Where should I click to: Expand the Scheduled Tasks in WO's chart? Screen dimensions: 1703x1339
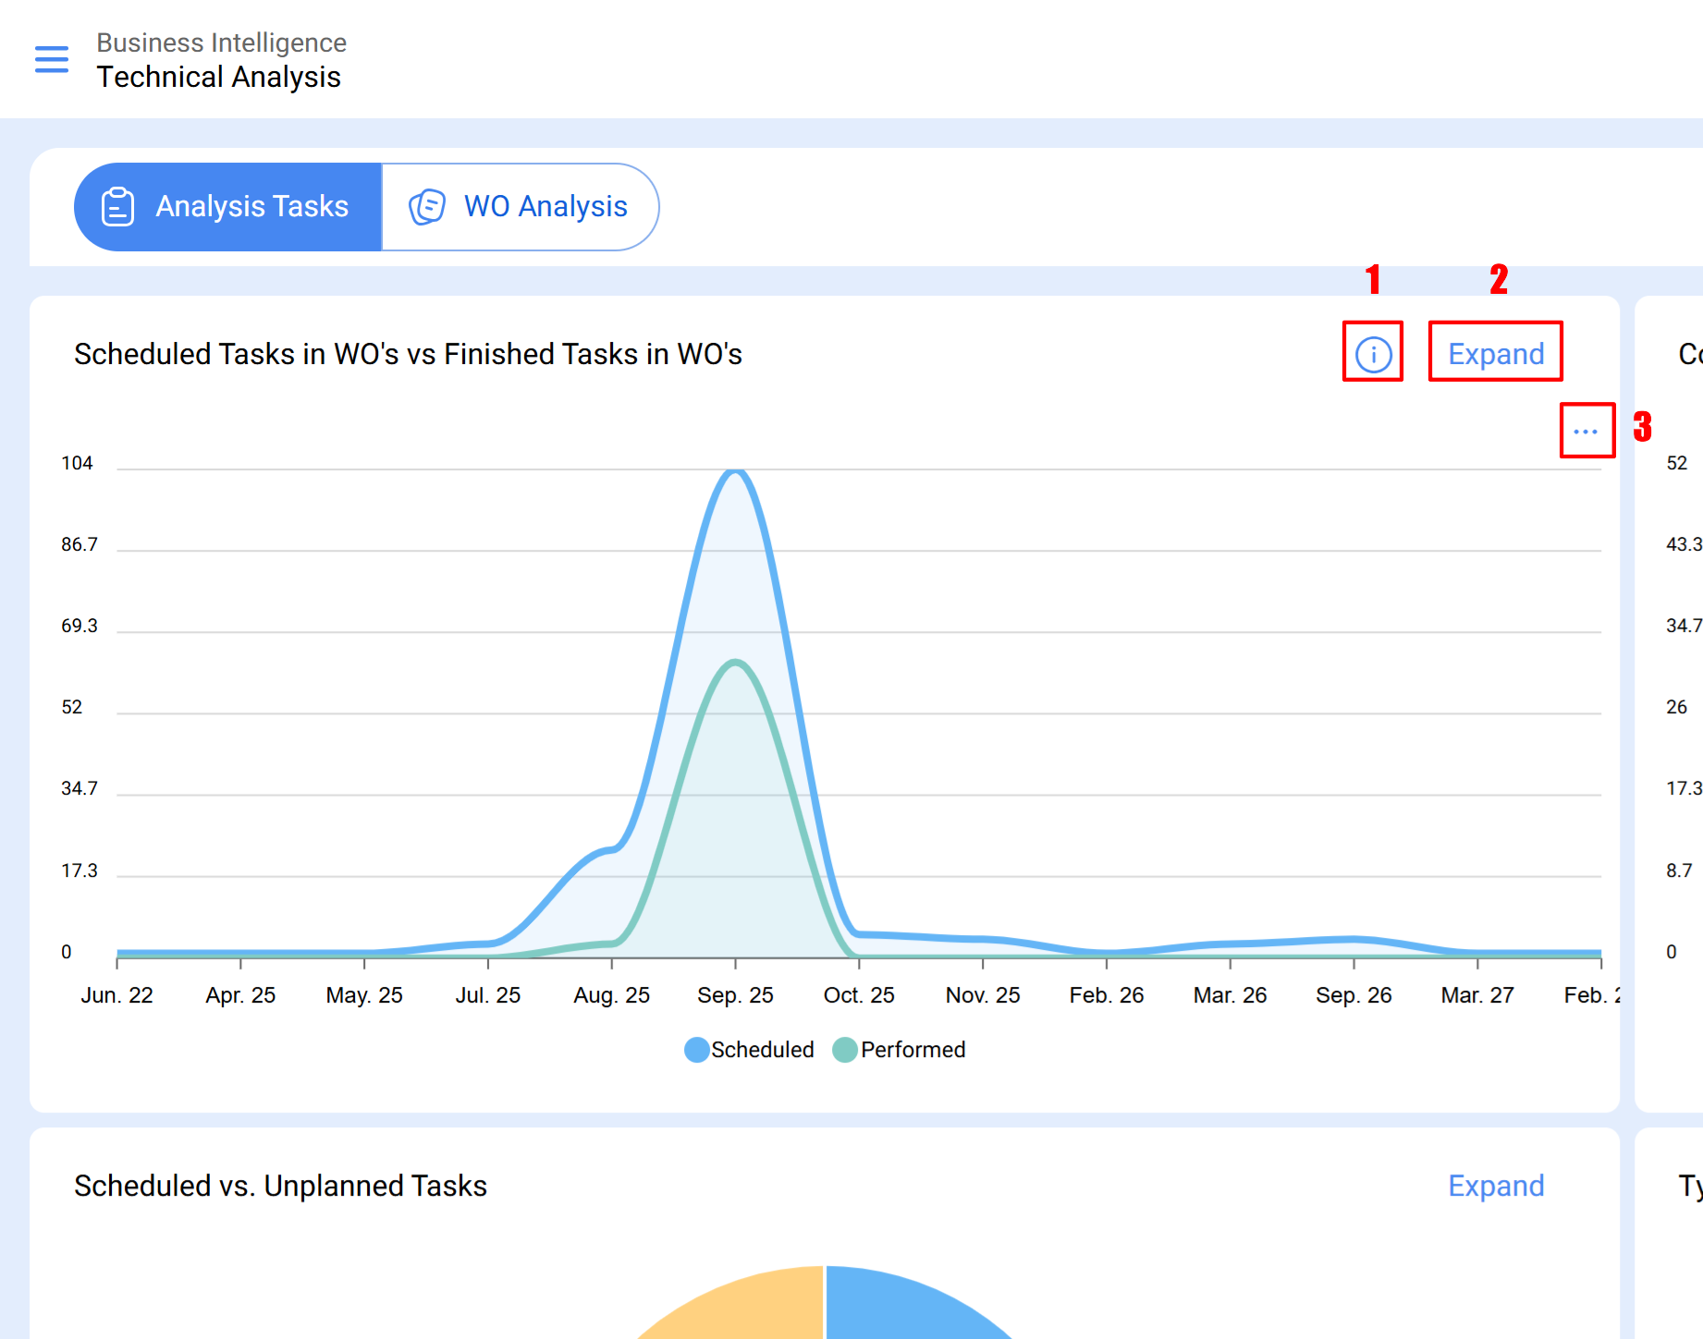pos(1495,354)
